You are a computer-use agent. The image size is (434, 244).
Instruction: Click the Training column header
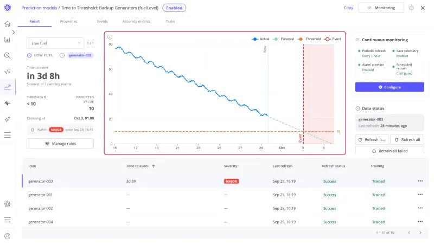(x=377, y=166)
